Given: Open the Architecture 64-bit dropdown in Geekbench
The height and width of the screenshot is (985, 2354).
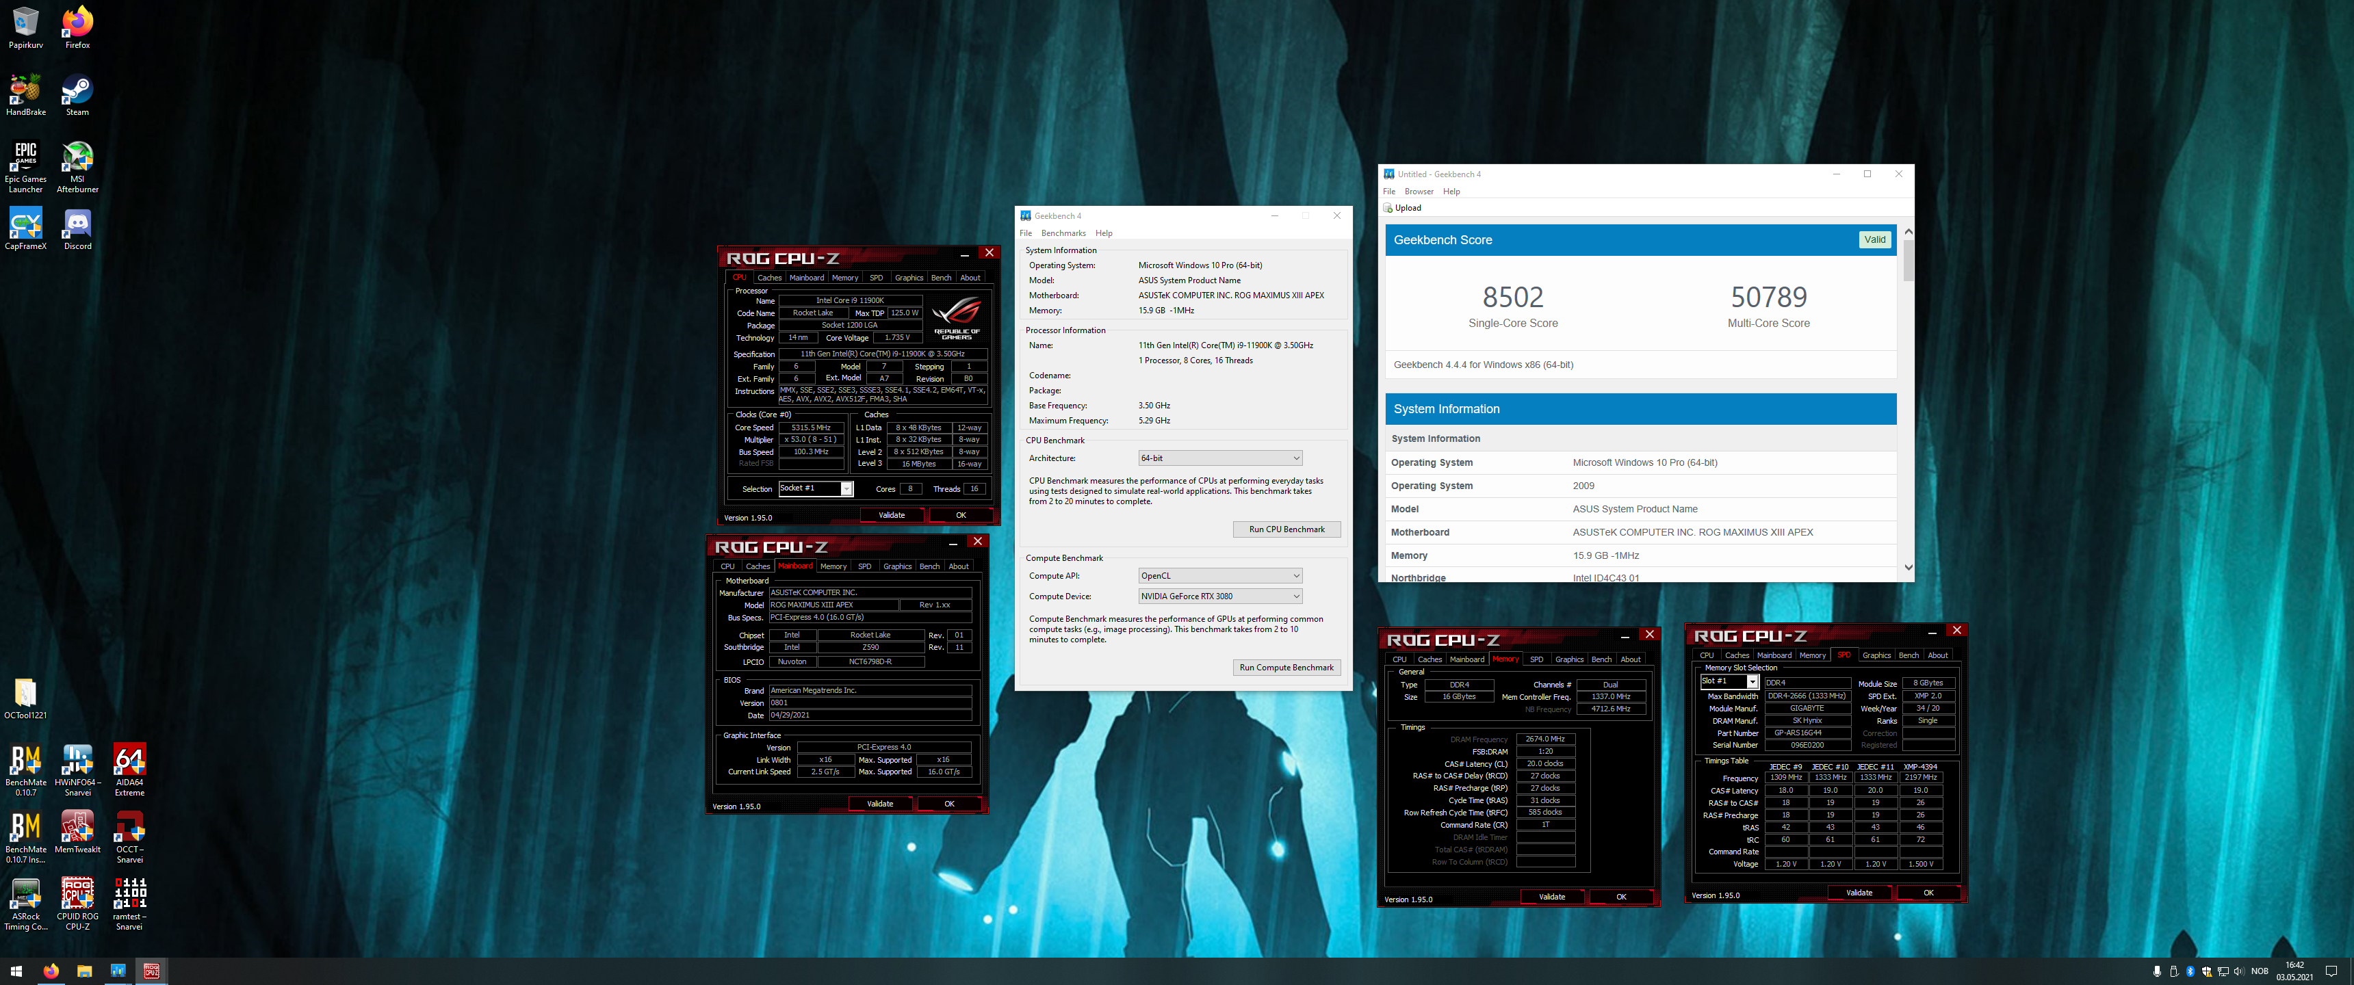Looking at the screenshot, I should click(1220, 458).
